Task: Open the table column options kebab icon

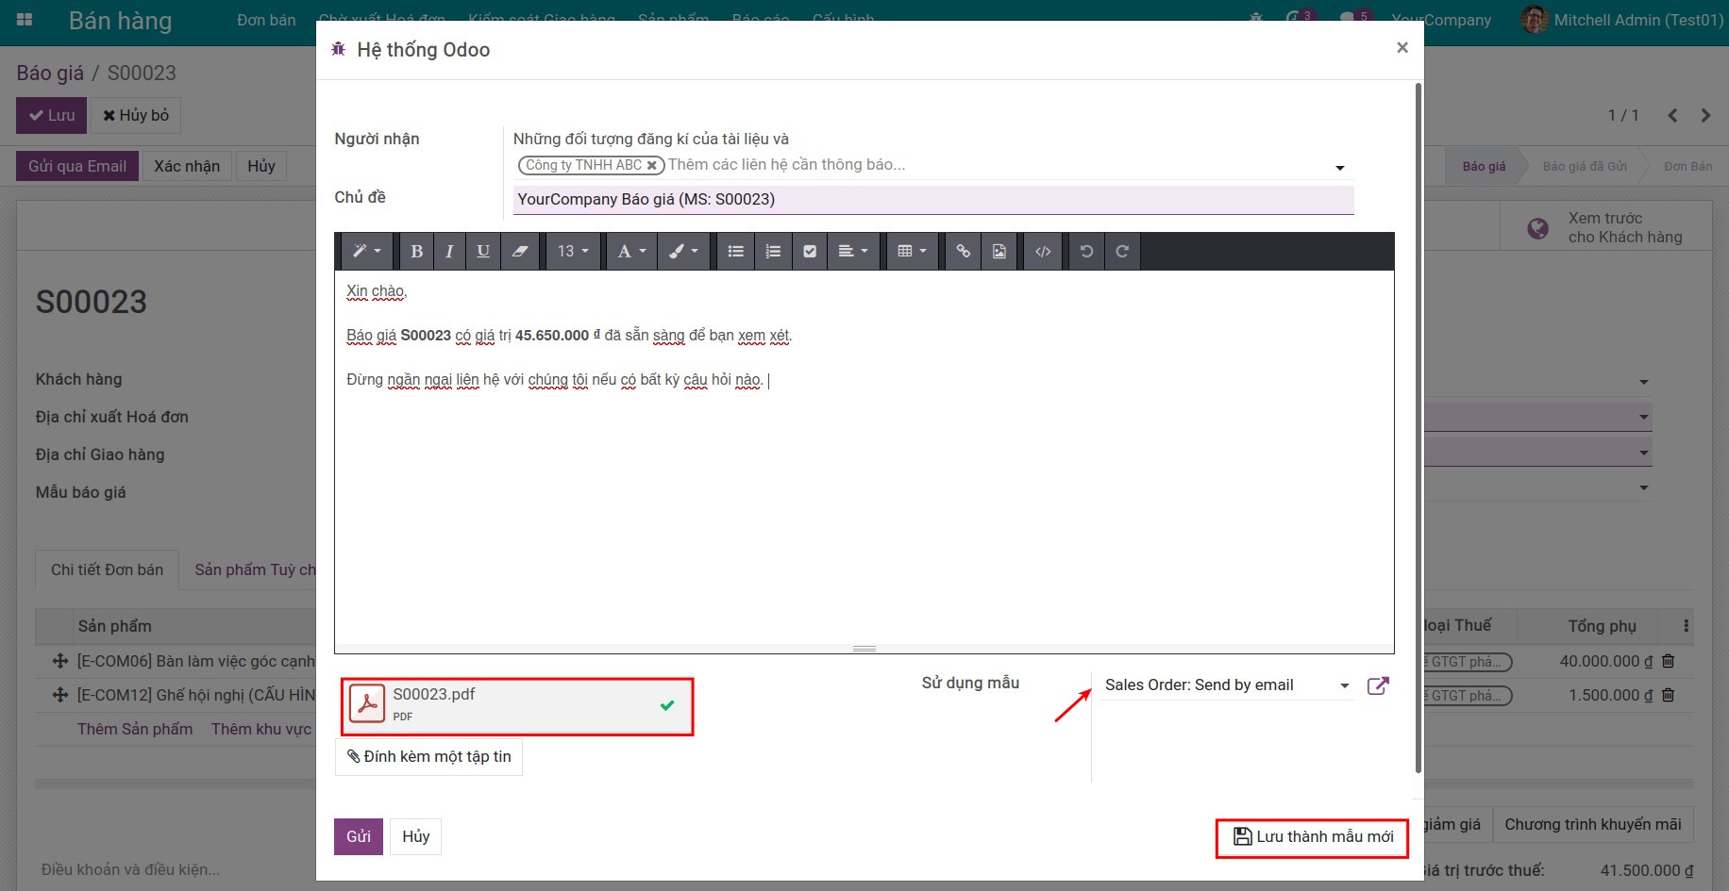Action: click(1686, 626)
